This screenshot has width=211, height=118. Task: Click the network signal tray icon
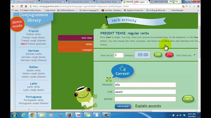(x=177, y=115)
